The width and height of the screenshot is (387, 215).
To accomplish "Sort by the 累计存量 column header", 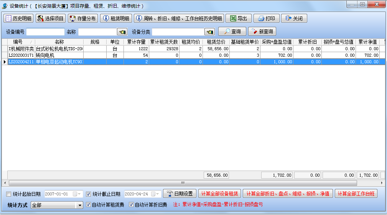I will 136,42.
